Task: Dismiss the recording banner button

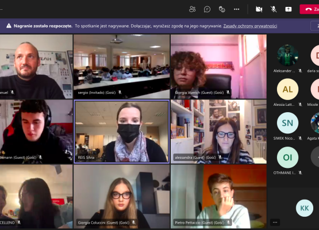Action: click(315, 26)
